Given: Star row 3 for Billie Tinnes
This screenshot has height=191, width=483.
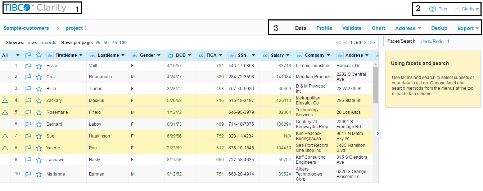Looking at the screenshot, I should coord(39,89).
